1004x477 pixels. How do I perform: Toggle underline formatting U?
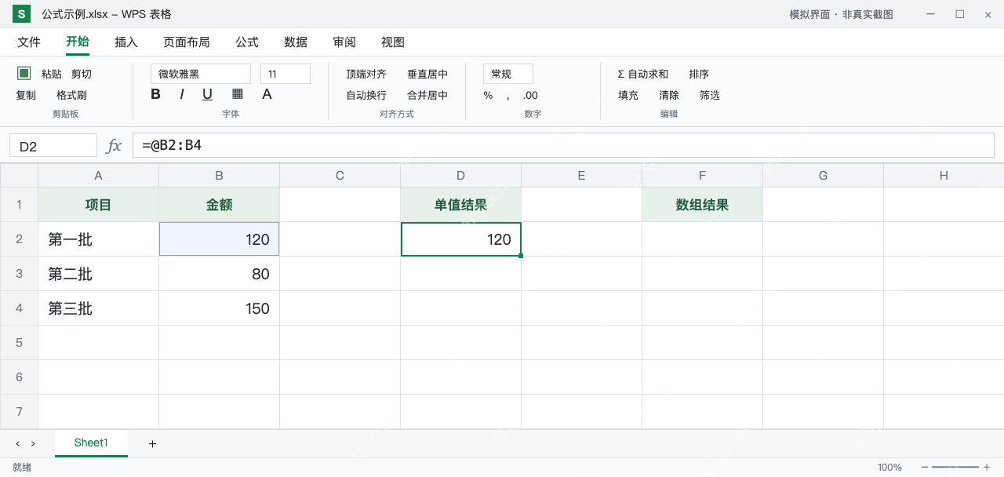[207, 94]
